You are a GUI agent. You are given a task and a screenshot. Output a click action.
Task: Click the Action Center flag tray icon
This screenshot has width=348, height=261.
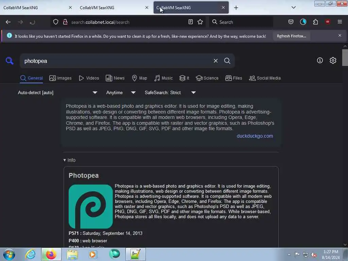coord(297,255)
